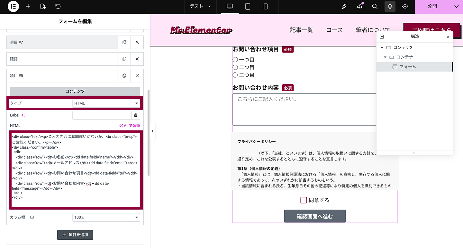Open the タイプ dropdown showing HTML
The image size is (463, 248).
click(x=106, y=103)
